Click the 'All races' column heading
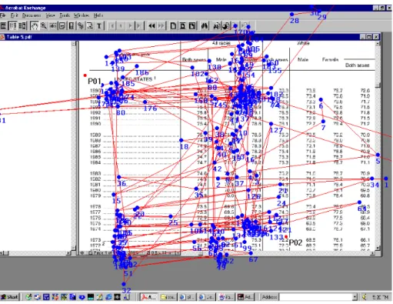Screen dimensions: 393x304 (x=221, y=43)
